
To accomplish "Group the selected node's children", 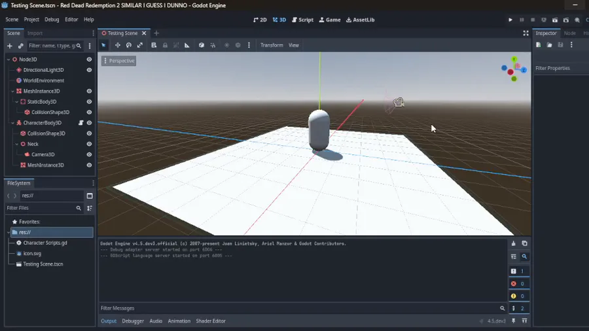I will (176, 45).
